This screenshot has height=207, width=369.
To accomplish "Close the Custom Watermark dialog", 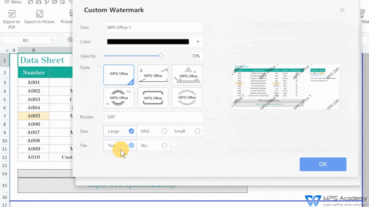I will pyautogui.click(x=342, y=10).
